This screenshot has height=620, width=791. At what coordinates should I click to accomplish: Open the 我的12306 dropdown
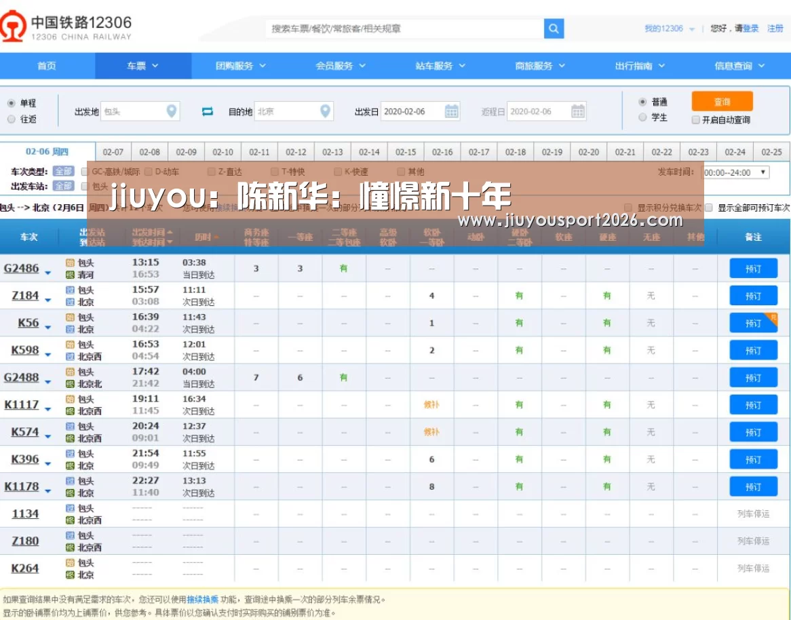[x=669, y=28]
